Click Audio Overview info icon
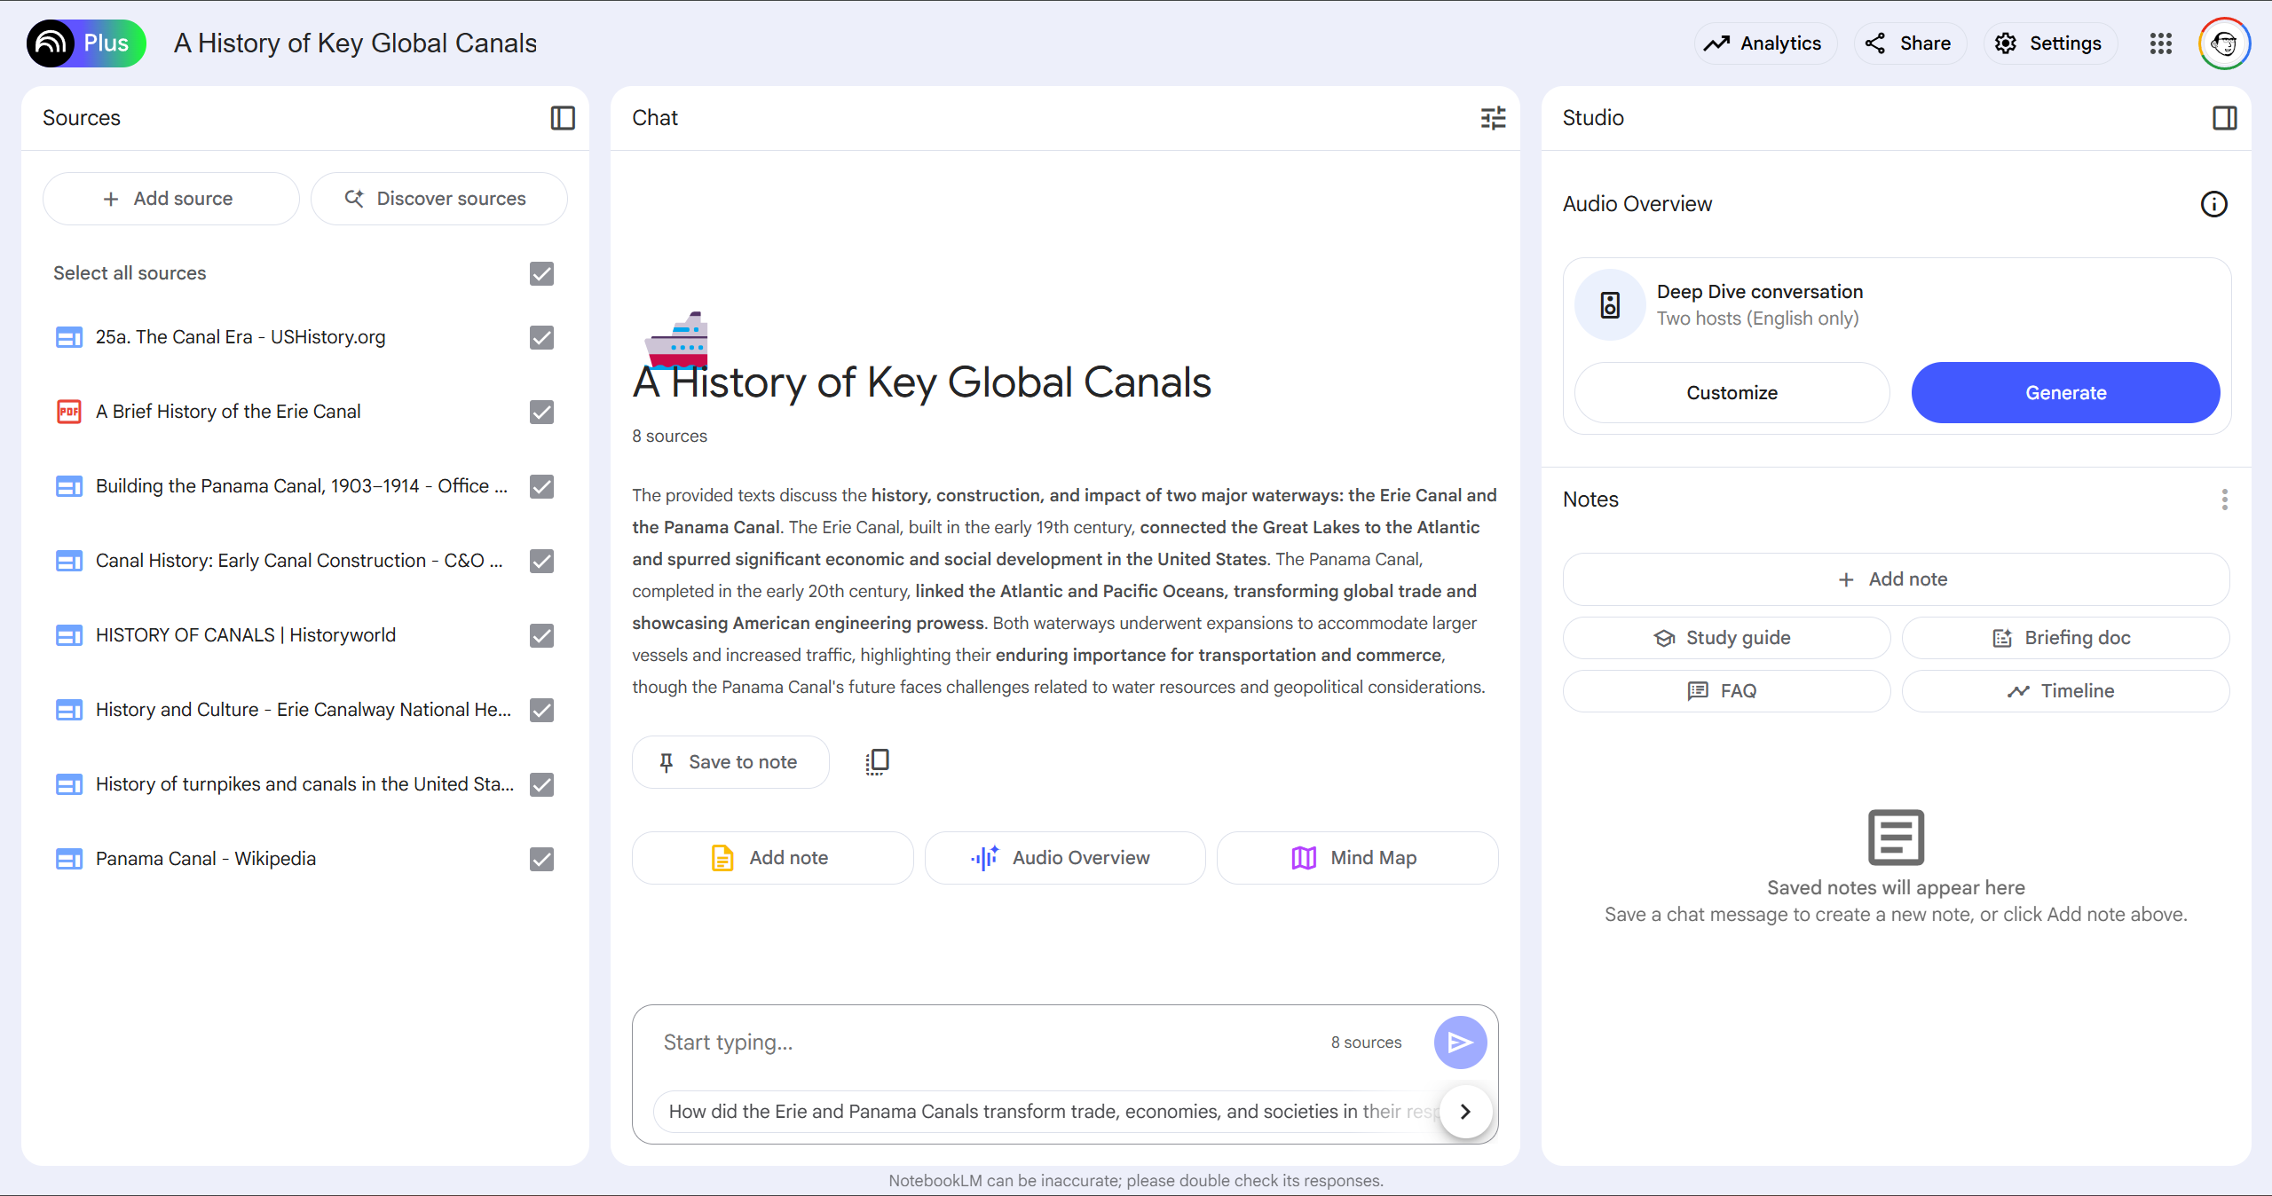 click(2213, 204)
